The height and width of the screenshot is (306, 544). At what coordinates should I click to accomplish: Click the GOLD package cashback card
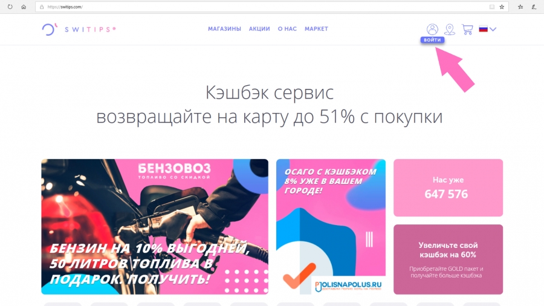(448, 259)
